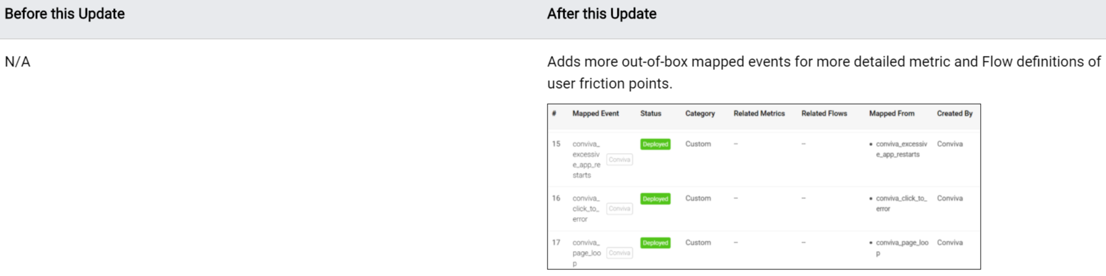Click the Conviva tag beside conviva_excessive_app_restarts
The width and height of the screenshot is (1106, 276).
(619, 159)
